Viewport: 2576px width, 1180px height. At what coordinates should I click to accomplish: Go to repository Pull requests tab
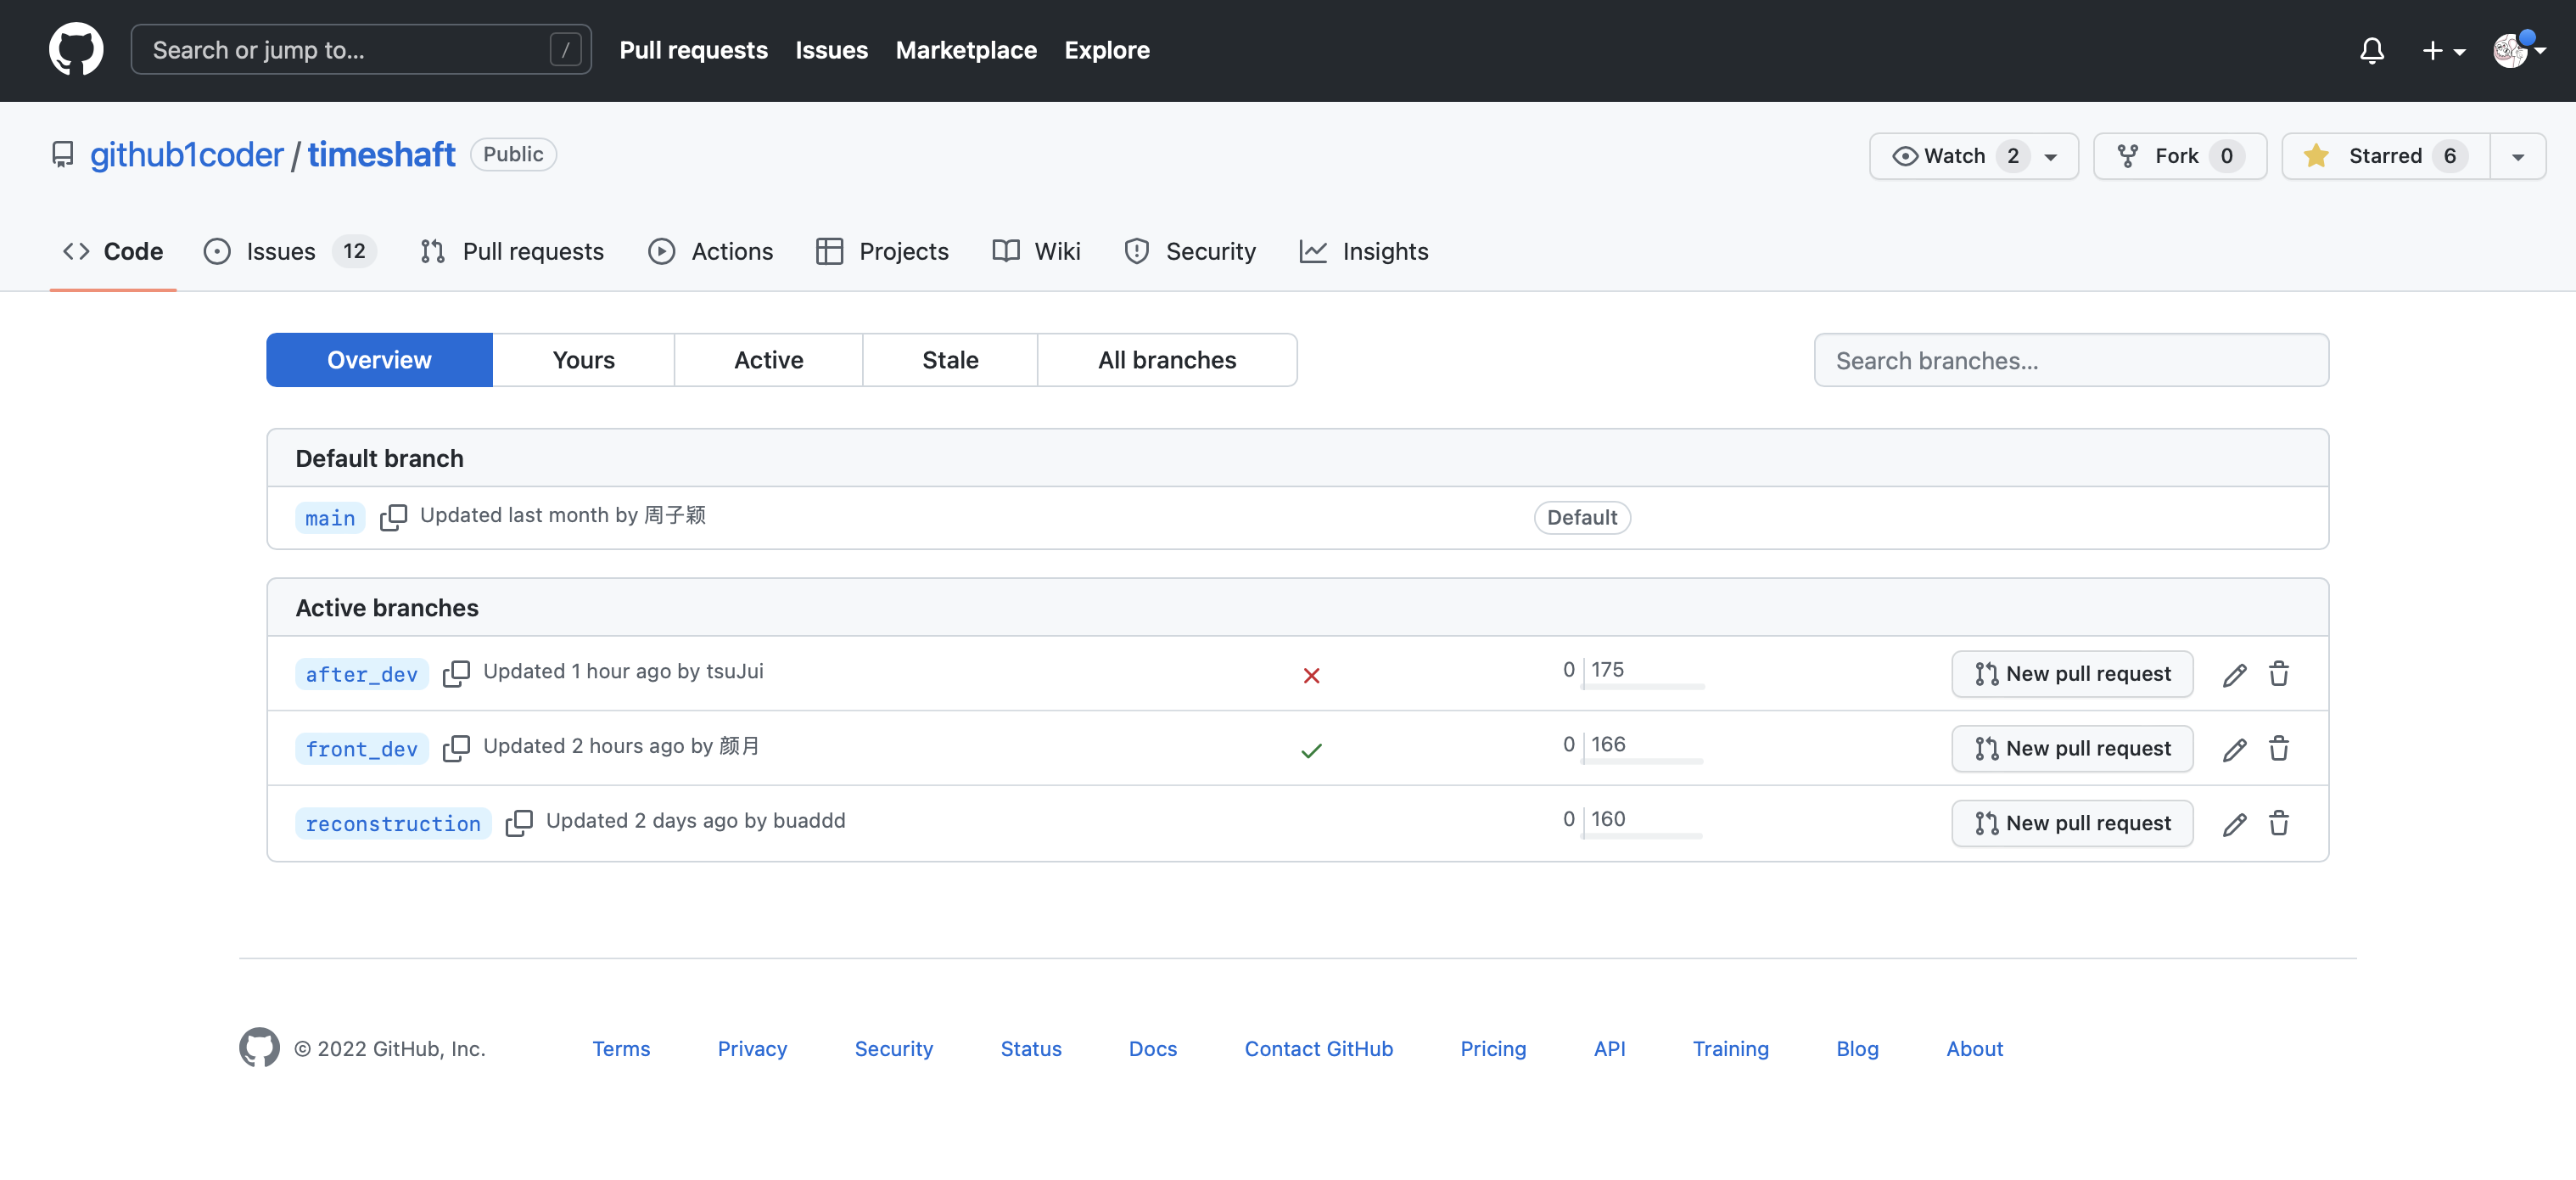click(x=512, y=251)
